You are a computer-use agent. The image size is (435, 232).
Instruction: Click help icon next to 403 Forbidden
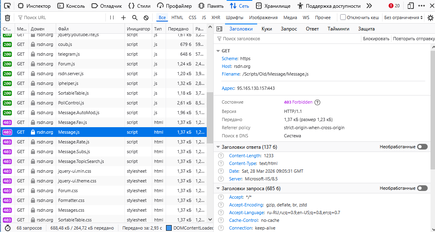[x=317, y=102]
